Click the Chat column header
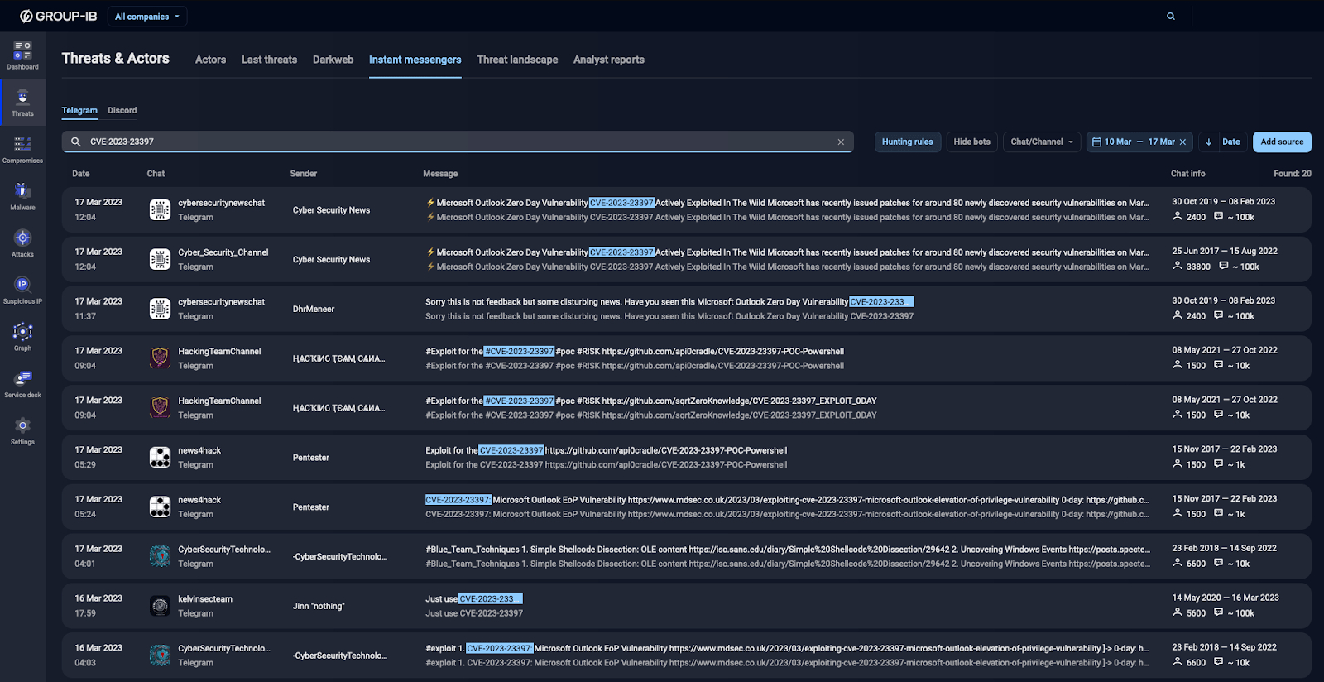 [x=156, y=174]
